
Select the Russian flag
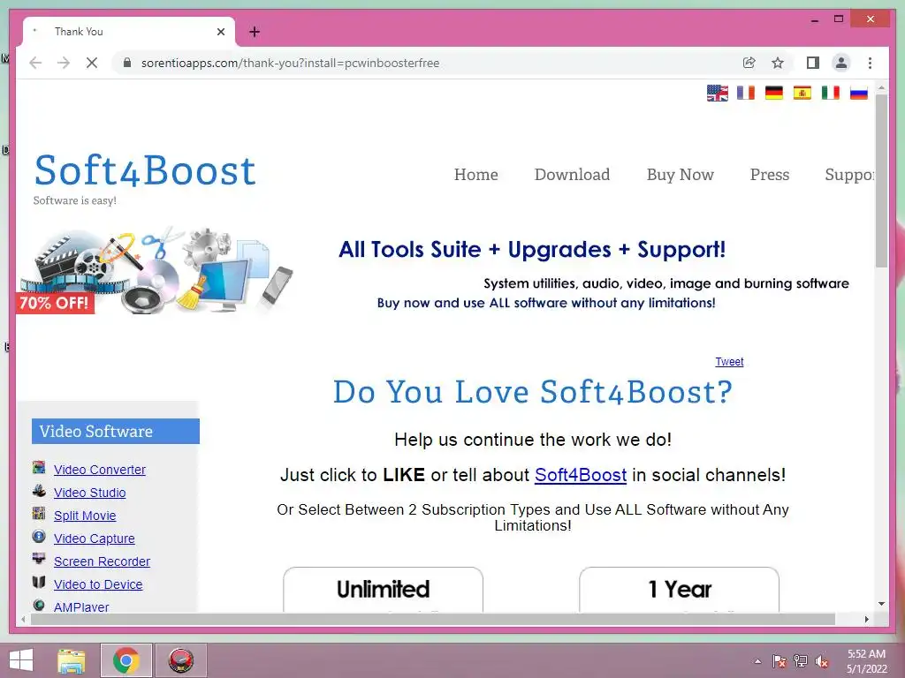pos(859,93)
